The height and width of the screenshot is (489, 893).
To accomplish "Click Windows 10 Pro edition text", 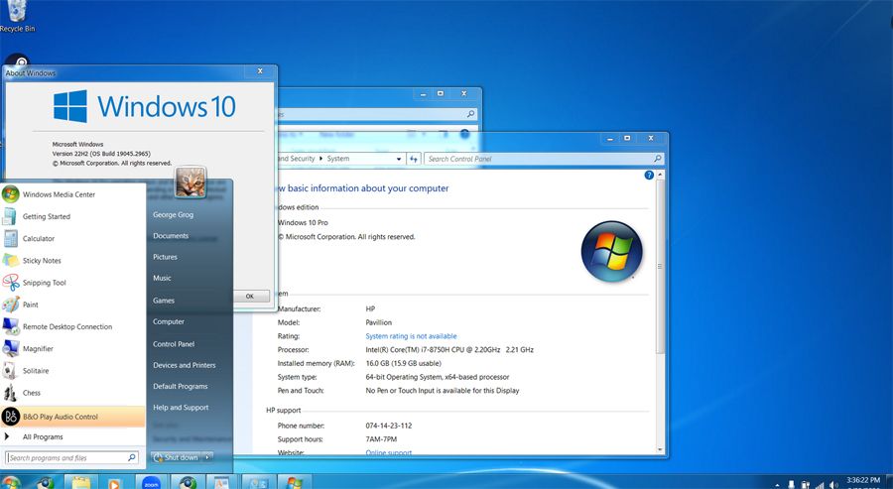I will point(303,222).
